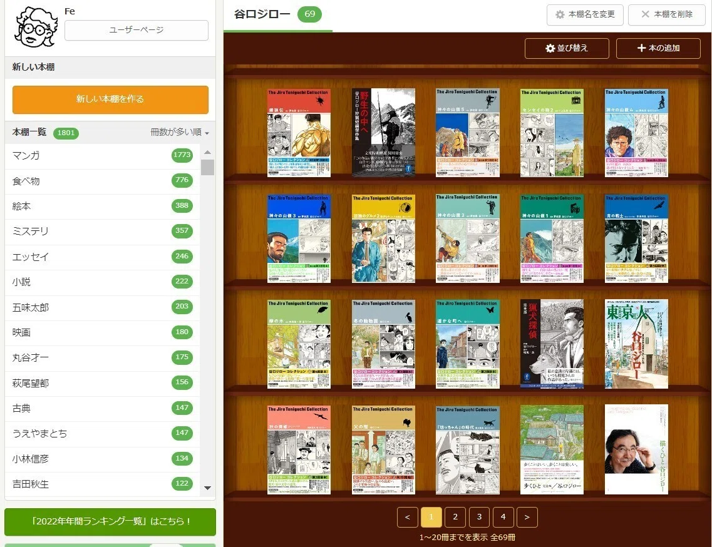Open the 冊数が多い順 sort dropdown
Image resolution: width=712 pixels, height=547 pixels.
[180, 132]
